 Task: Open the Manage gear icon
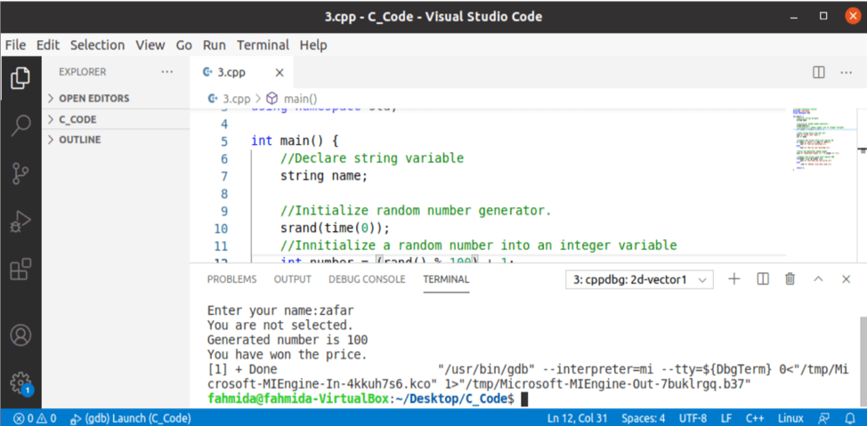click(20, 382)
